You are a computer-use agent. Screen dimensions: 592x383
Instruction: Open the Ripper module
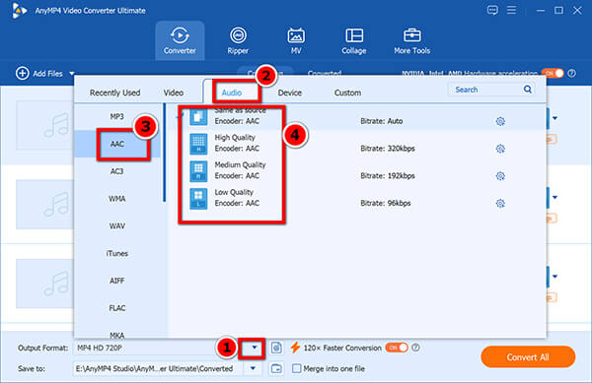[x=238, y=40]
